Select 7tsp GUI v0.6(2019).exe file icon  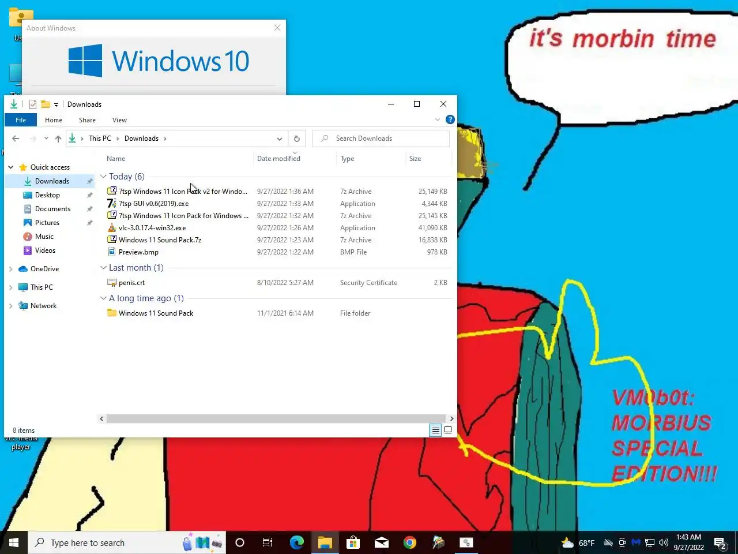coord(112,203)
